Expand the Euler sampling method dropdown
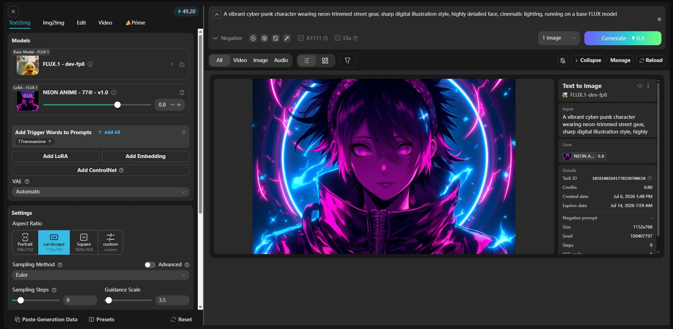This screenshot has width=673, height=329. (x=101, y=275)
